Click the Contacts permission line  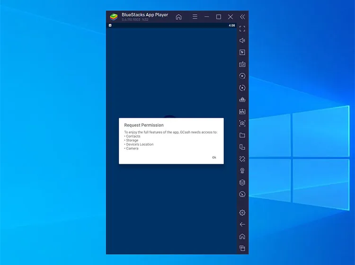pyautogui.click(x=132, y=136)
